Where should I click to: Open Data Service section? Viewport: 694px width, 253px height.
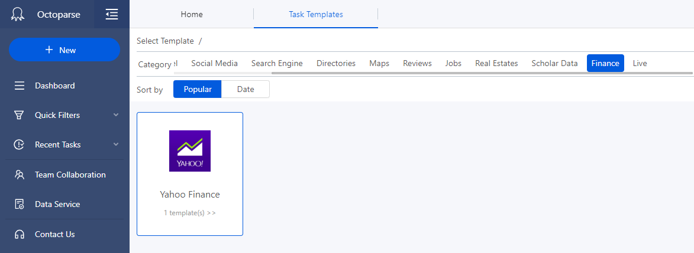click(57, 205)
